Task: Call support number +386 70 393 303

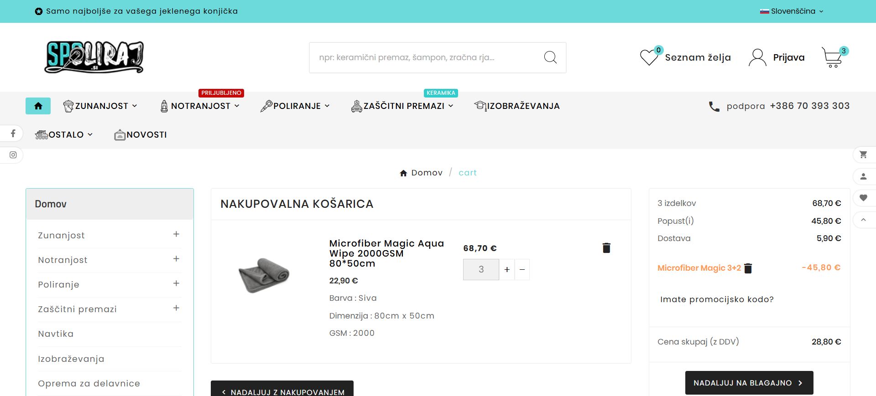Action: (x=810, y=106)
